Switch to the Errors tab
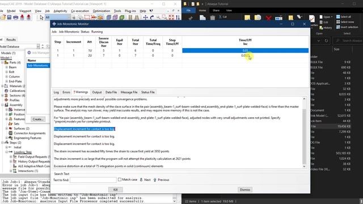This screenshot has height=204, width=363. coord(66,92)
